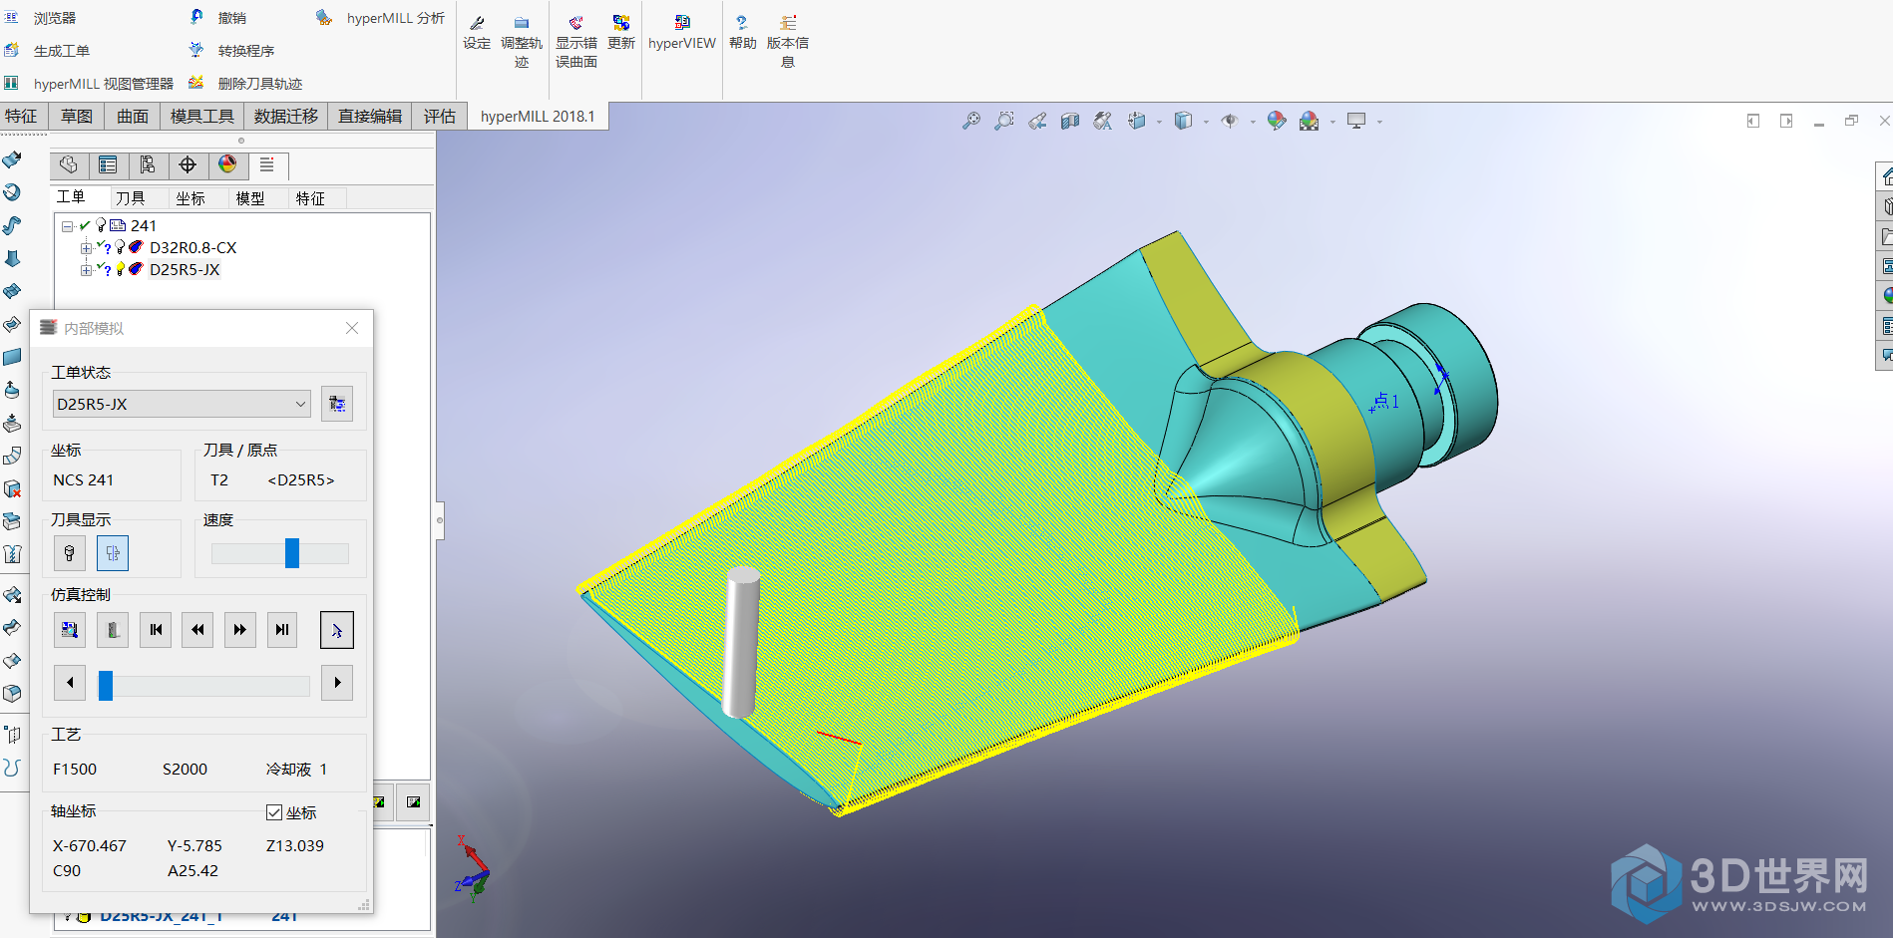Click the Dynamic Annotation Views icon
The image size is (1893, 938).
click(1103, 121)
